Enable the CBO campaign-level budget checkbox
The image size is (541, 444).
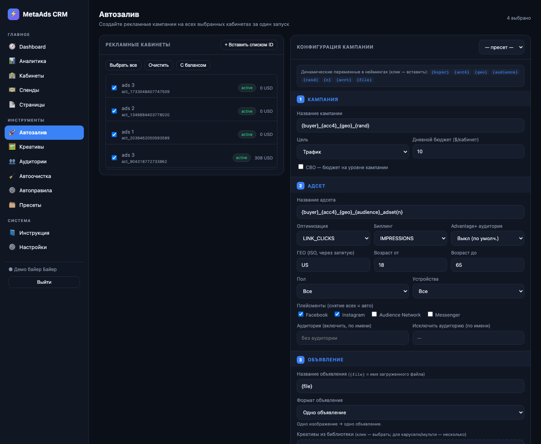pos(301,167)
